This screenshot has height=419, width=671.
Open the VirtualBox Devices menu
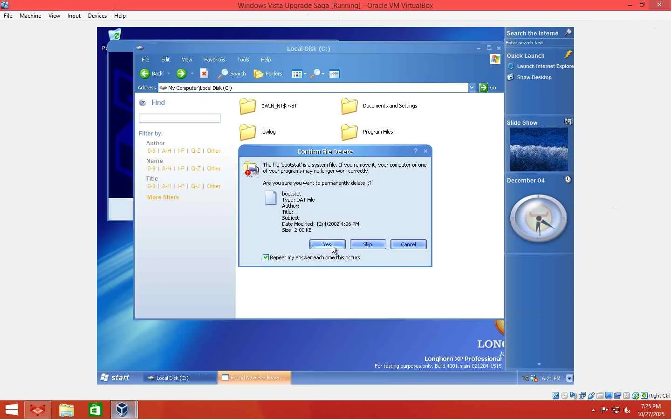coord(97,16)
